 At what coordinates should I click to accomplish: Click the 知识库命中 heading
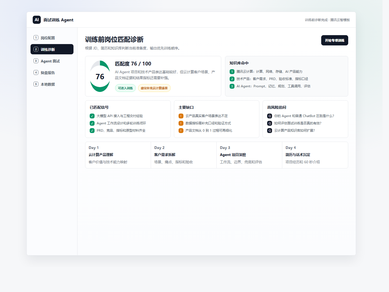tap(239, 63)
